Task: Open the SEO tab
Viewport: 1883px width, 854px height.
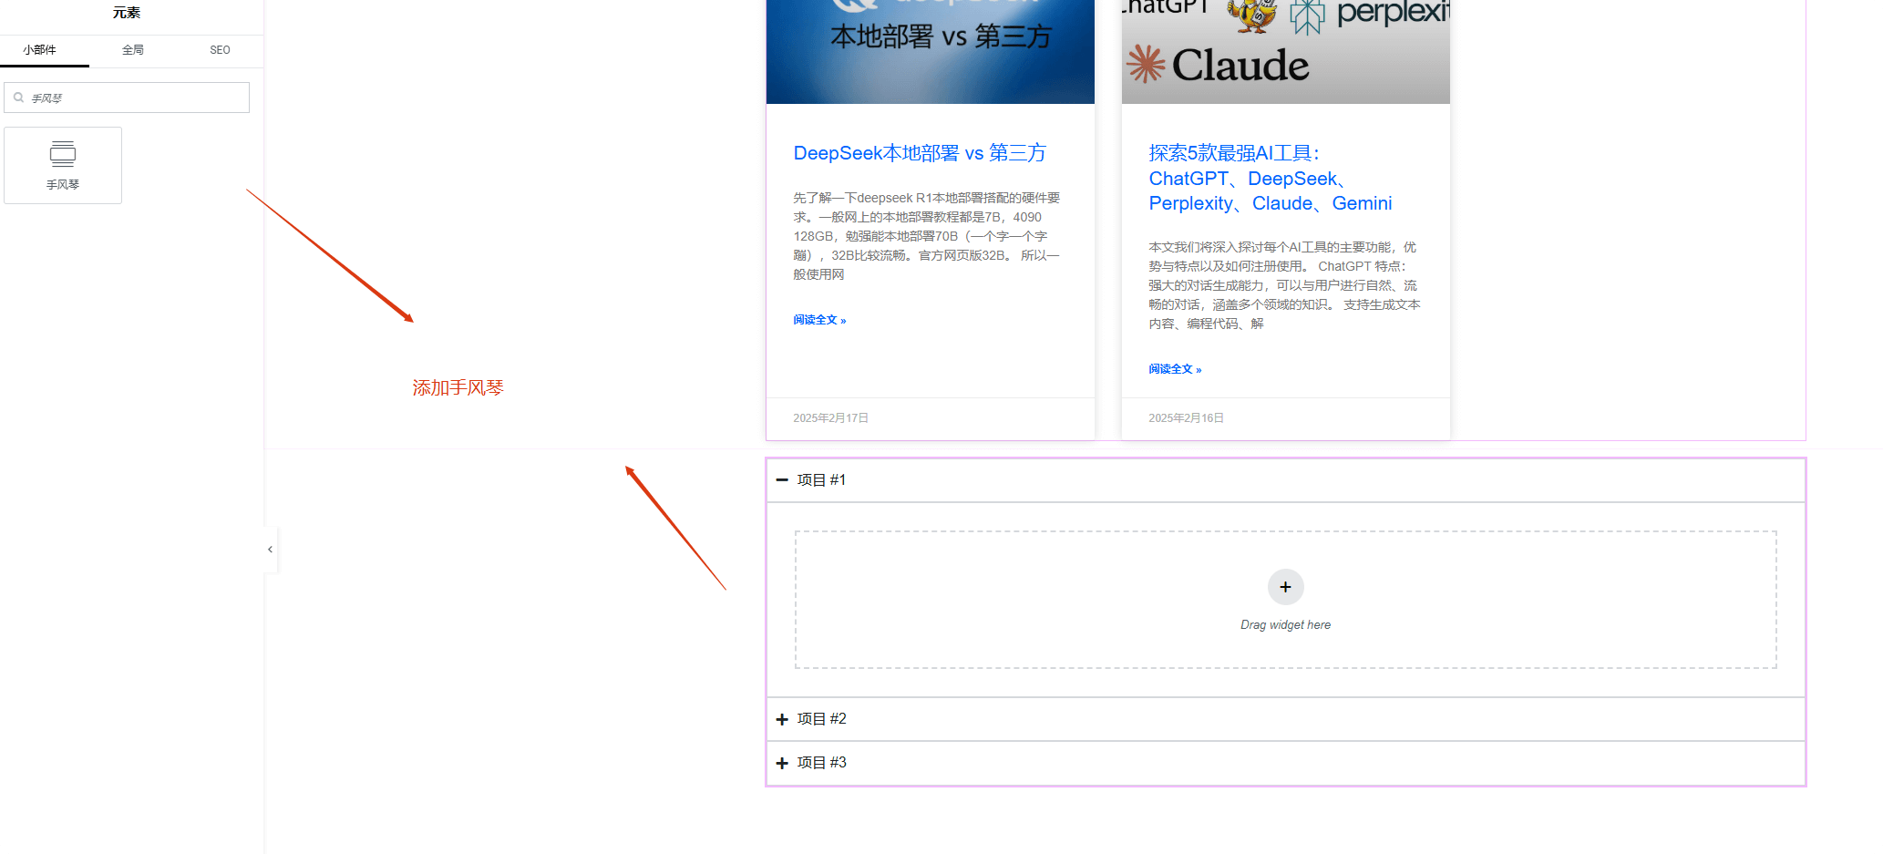Action: tap(220, 50)
